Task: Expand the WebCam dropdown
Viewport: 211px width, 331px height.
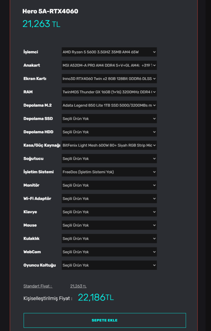Action: point(109,252)
